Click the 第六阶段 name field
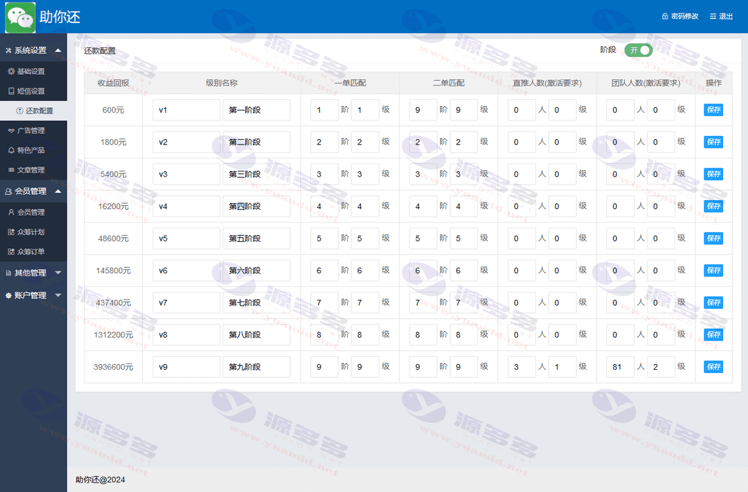 256,270
